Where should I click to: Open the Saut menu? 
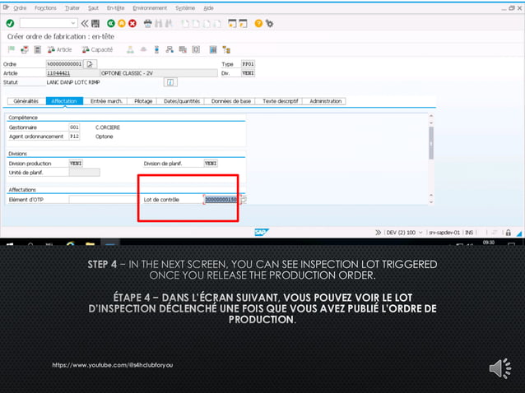(93, 8)
